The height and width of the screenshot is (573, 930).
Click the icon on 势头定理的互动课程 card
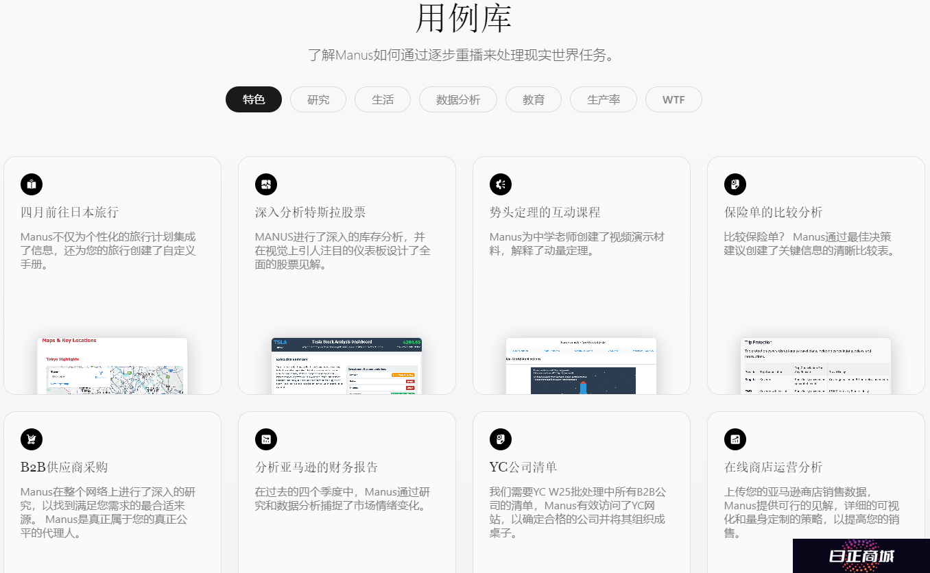[x=501, y=184]
